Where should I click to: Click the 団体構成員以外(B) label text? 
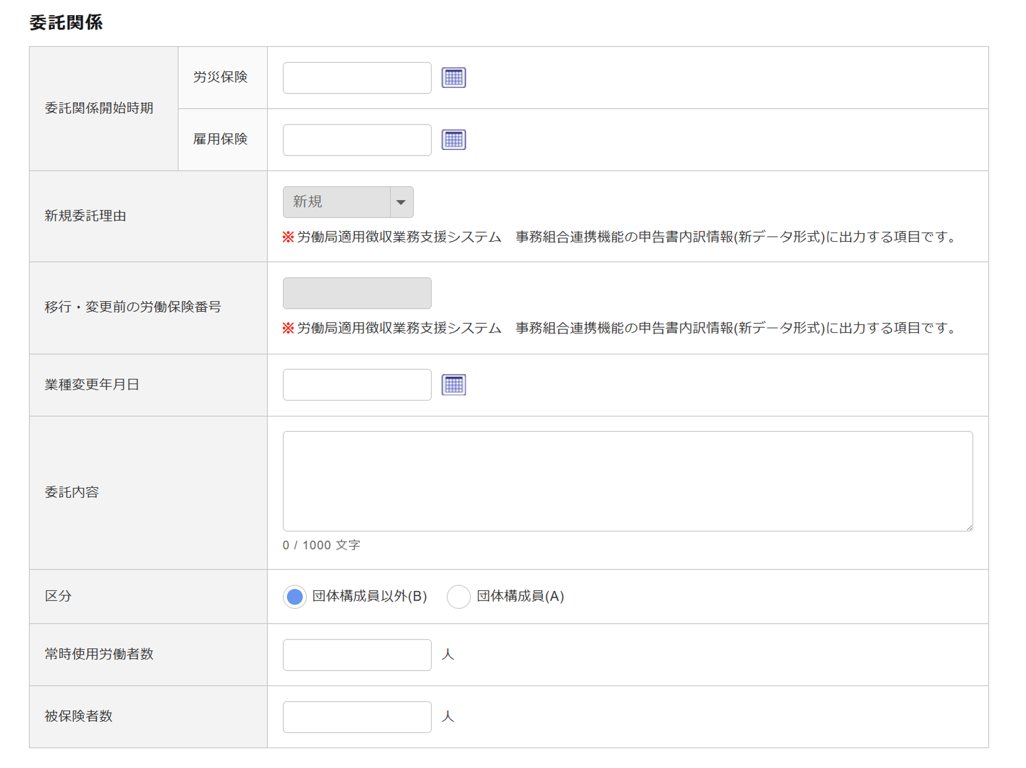pyautogui.click(x=369, y=597)
